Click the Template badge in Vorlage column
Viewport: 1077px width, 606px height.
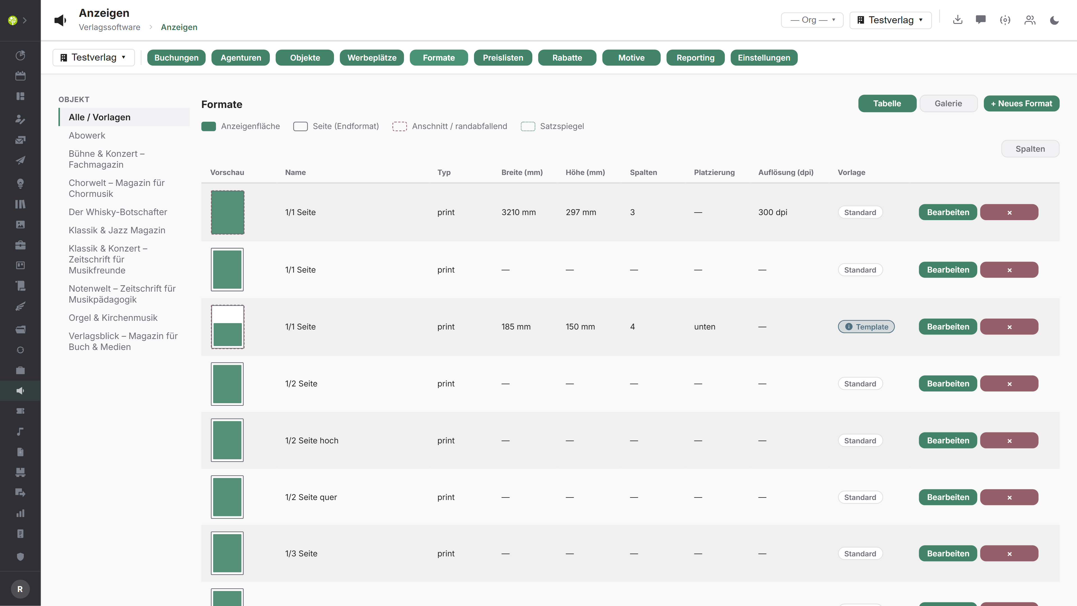(x=866, y=327)
